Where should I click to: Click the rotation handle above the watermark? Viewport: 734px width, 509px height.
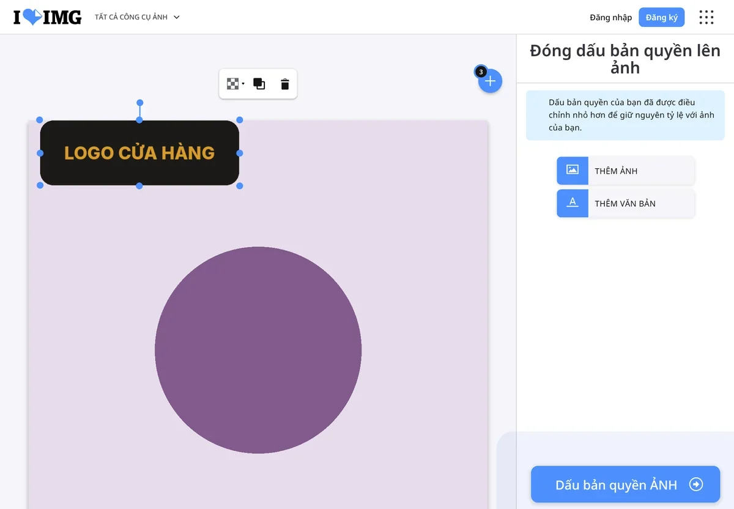[139, 103]
